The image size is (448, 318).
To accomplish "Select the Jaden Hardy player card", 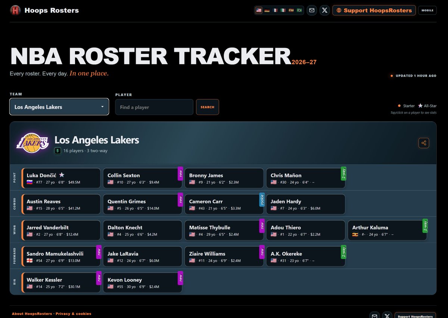I will coord(306,204).
